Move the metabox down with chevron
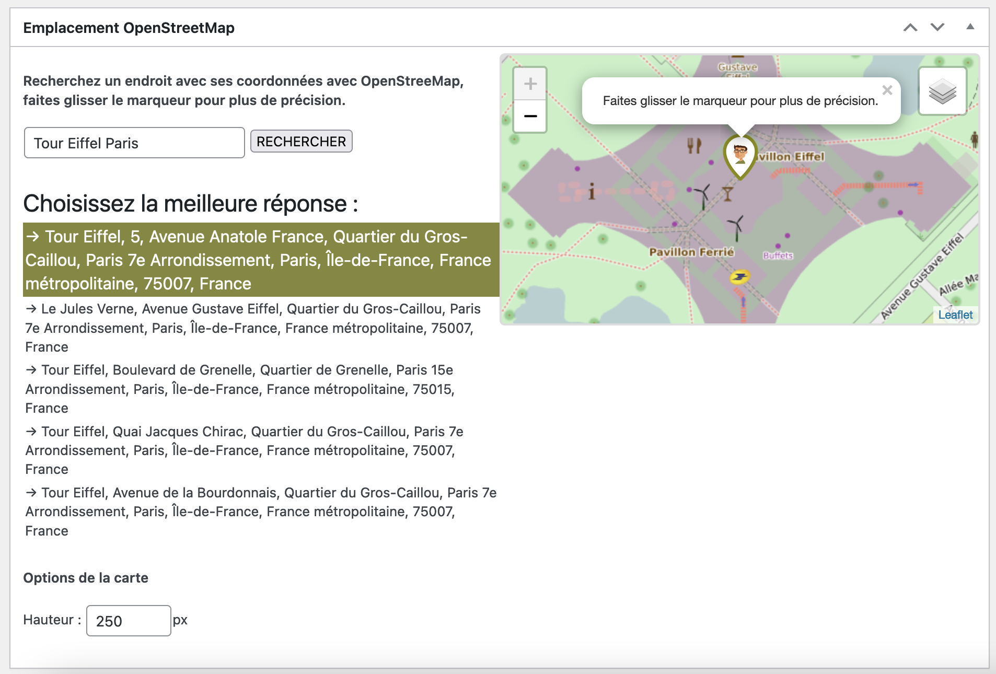Screen dimensions: 996x674 click(937, 28)
